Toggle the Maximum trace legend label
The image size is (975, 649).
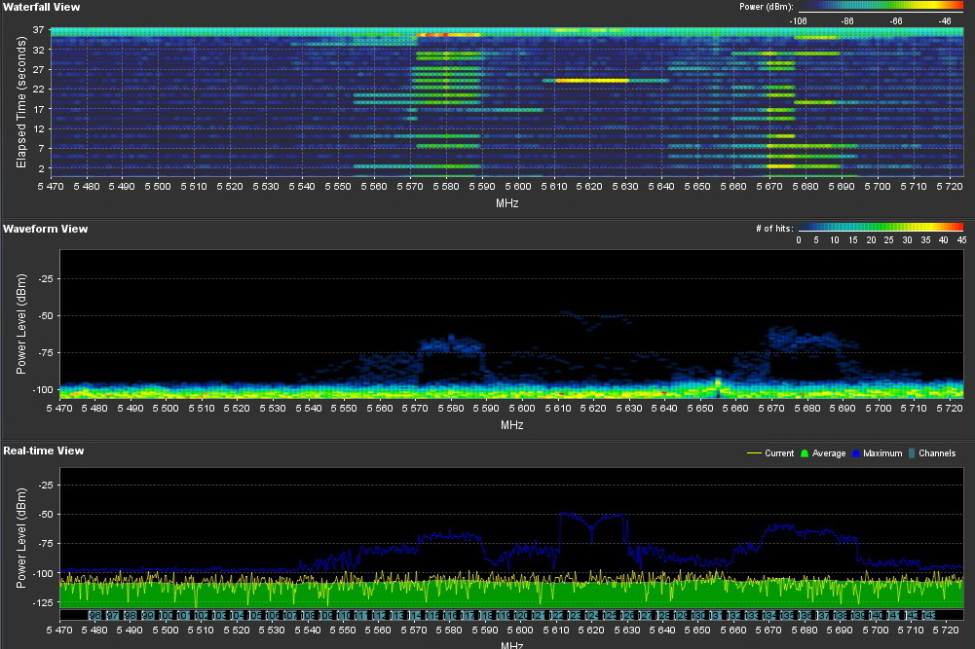(x=882, y=453)
